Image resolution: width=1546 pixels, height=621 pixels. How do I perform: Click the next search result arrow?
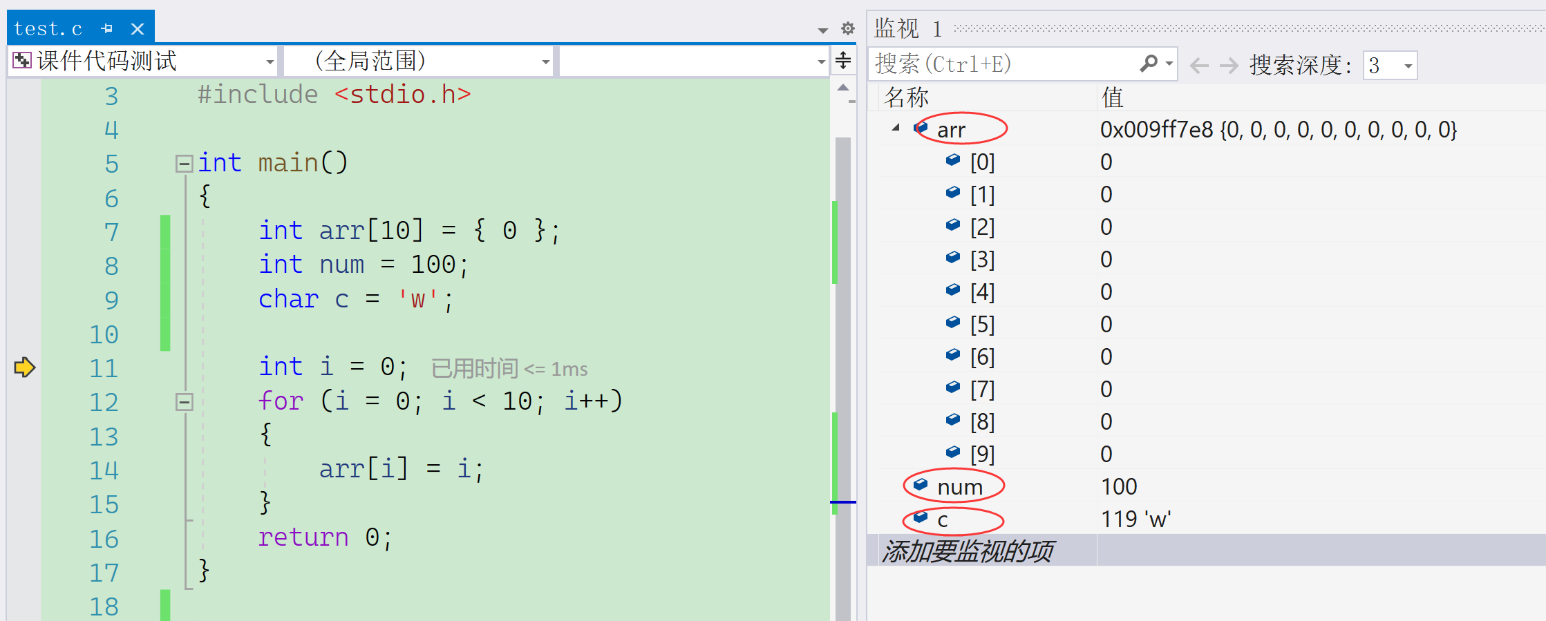point(1229,66)
